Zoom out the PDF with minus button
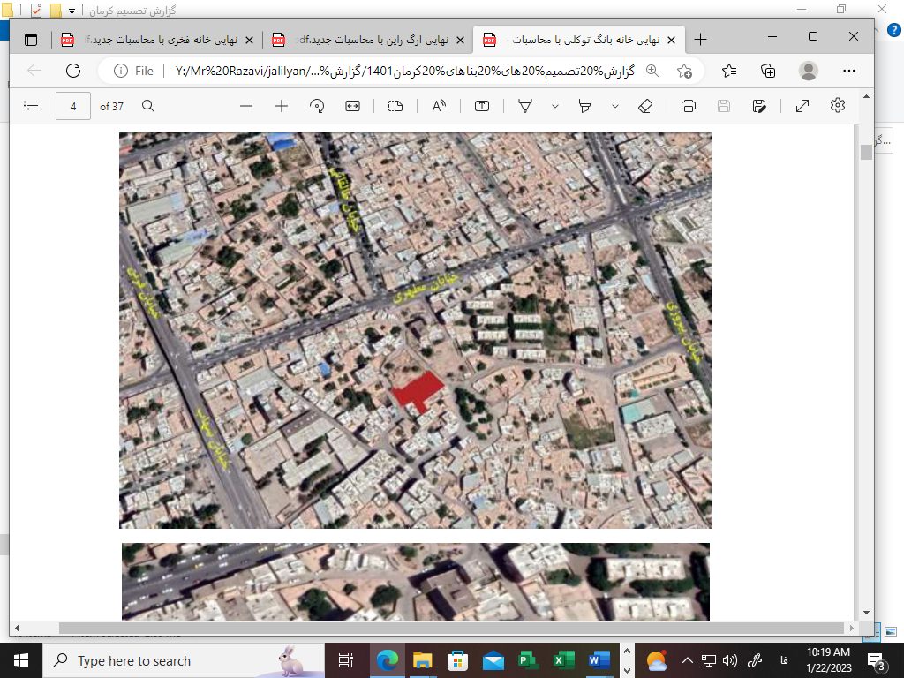 click(246, 106)
